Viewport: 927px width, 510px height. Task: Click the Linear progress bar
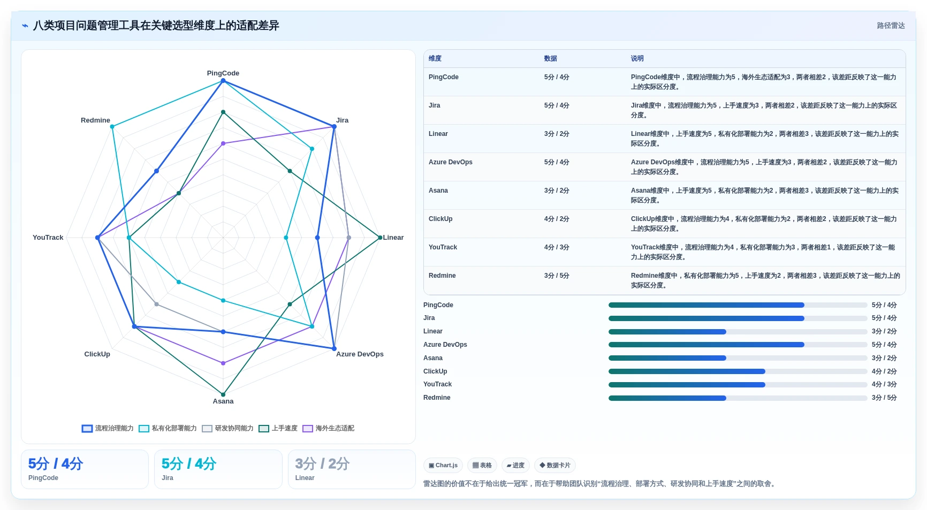click(738, 332)
